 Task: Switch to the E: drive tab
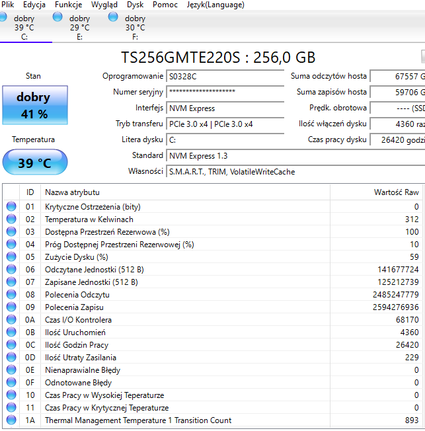[79, 28]
